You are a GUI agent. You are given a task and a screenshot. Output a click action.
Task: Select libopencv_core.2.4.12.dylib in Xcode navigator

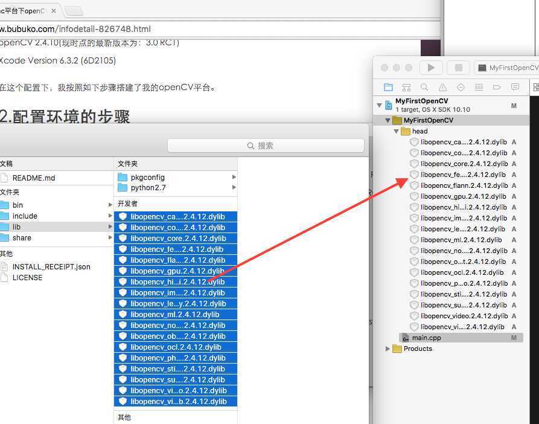point(464,164)
